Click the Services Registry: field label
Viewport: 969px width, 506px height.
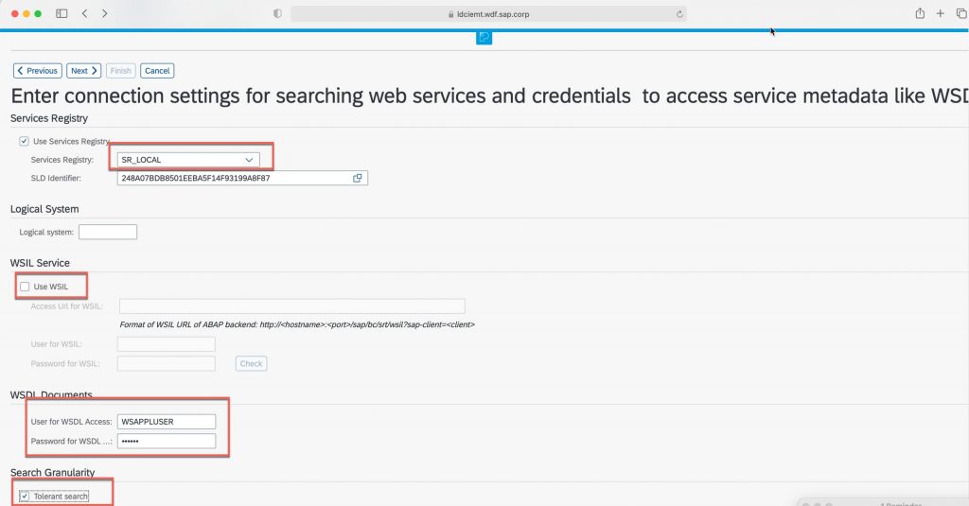(x=62, y=160)
